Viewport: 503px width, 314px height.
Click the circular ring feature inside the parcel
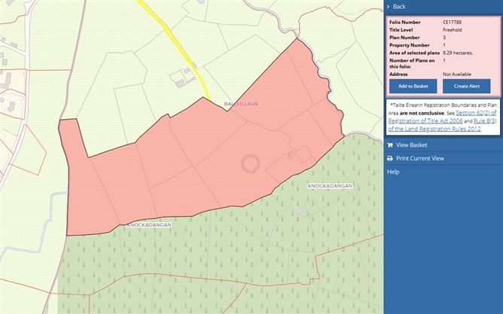click(251, 162)
